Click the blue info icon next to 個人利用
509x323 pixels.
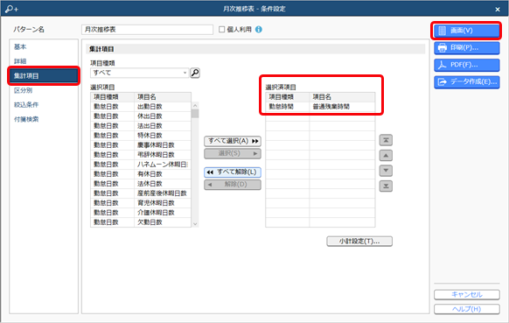coord(258,30)
